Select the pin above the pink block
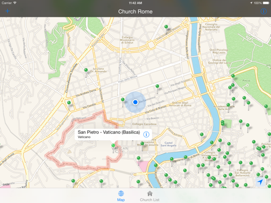The image size is (271, 203). [x=139, y=158]
